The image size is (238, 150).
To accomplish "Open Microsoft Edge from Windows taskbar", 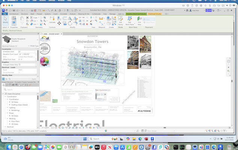I will pos(140,139).
